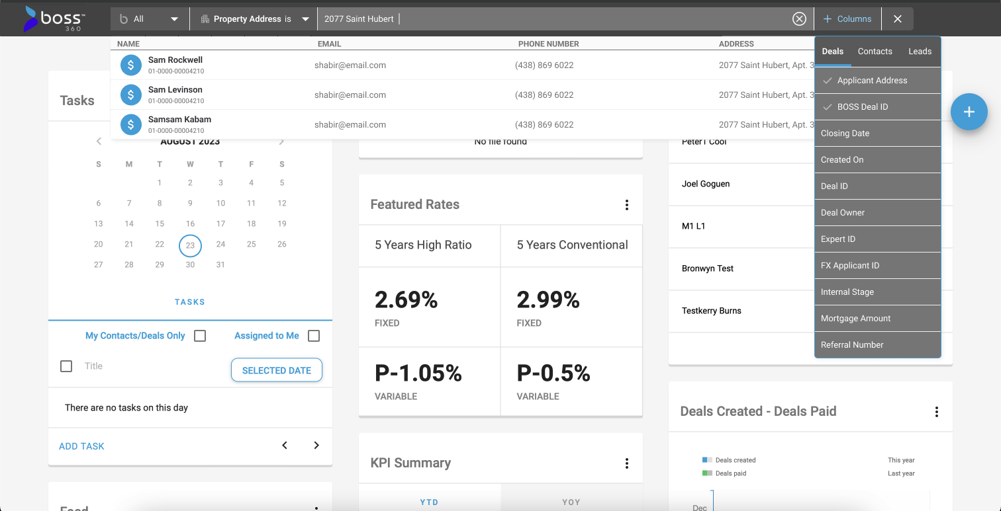Go to next calendar month arrow

[281, 141]
